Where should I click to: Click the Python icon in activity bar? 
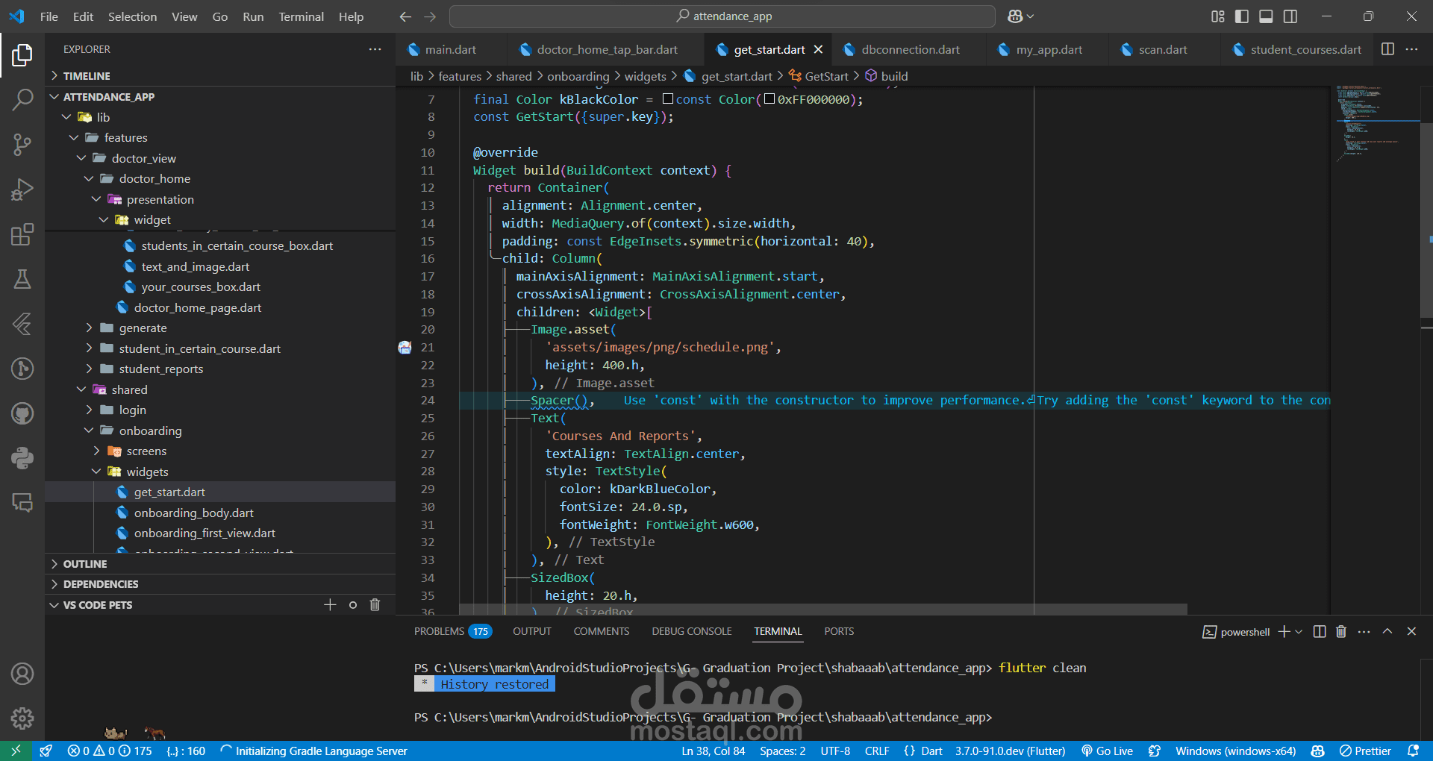[x=22, y=458]
